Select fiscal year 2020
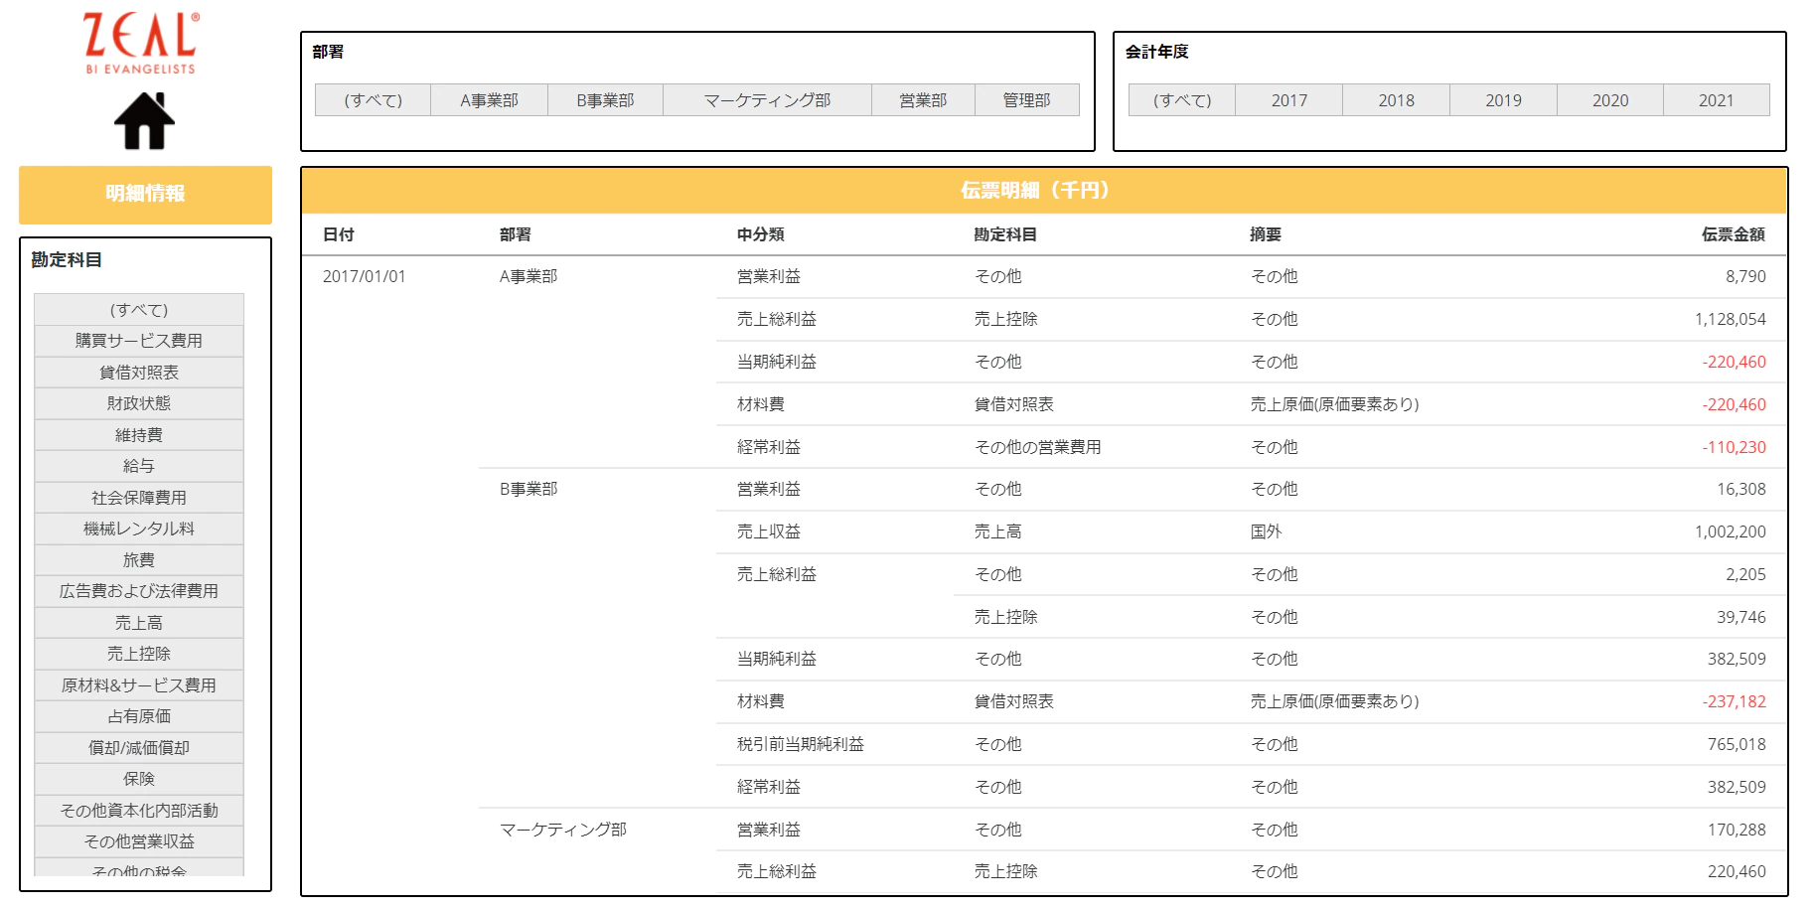This screenshot has width=1814, height=910. [1610, 100]
